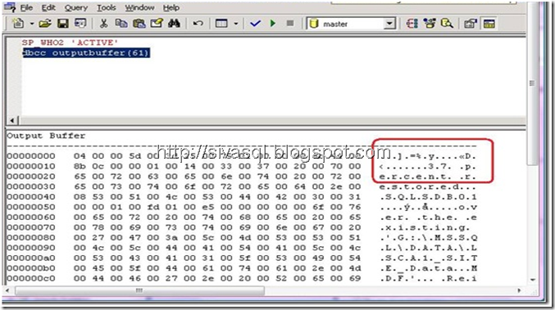Click the Clear Window icon

pyautogui.click(x=157, y=24)
